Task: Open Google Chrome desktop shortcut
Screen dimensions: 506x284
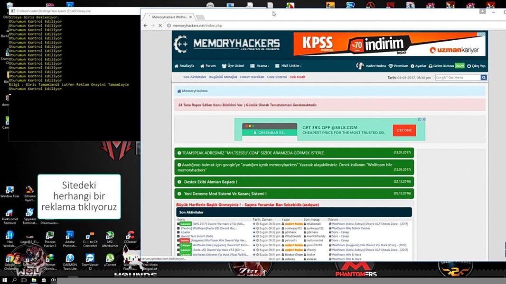Action: coord(9,262)
